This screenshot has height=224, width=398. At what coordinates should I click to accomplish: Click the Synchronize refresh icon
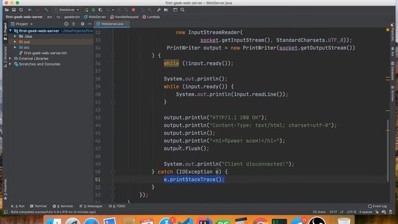coord(21,10)
